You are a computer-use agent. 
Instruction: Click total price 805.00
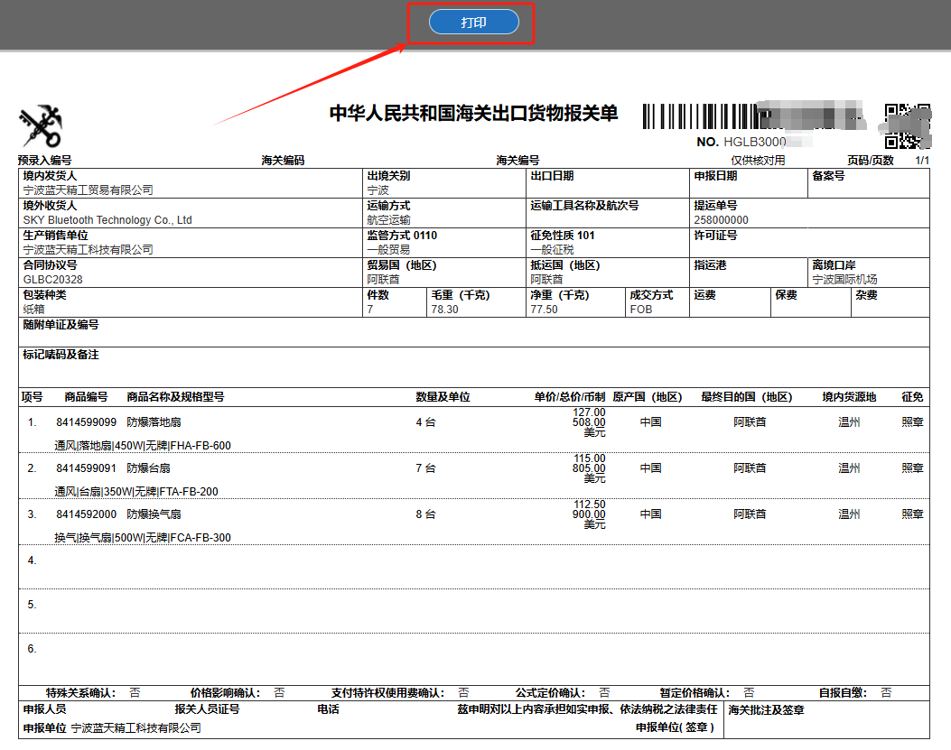(x=589, y=468)
